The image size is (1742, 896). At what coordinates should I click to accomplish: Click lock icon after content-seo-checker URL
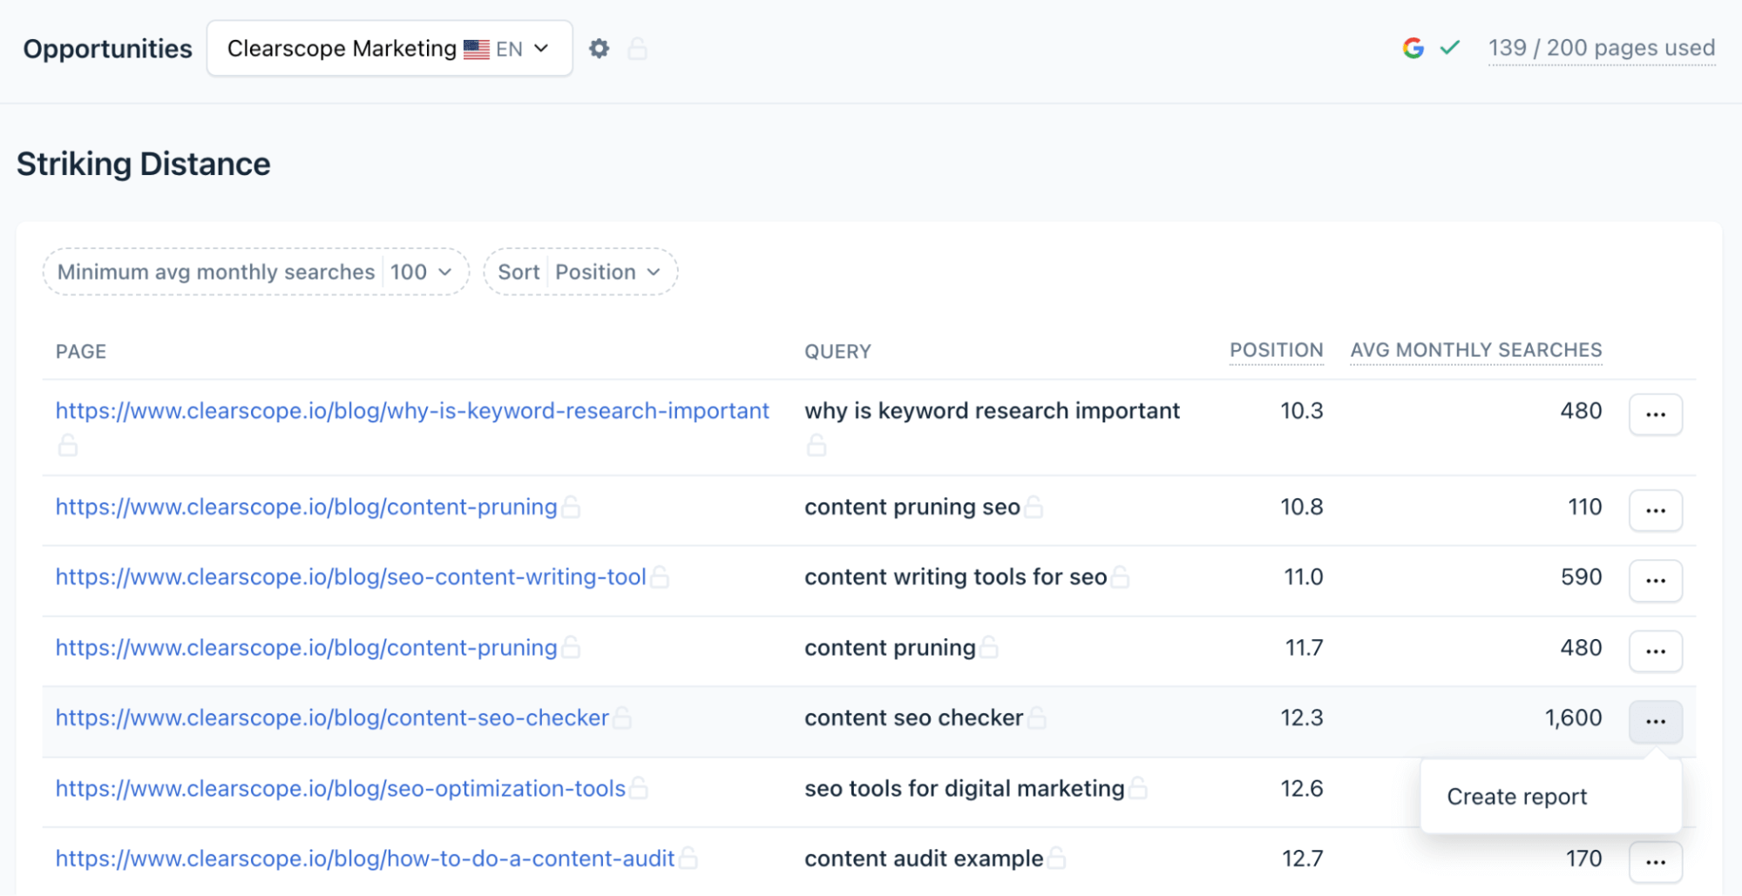(x=622, y=717)
